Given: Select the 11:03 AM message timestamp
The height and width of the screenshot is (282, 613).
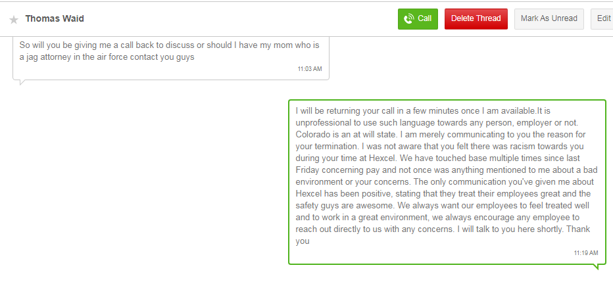Looking at the screenshot, I should click(x=309, y=68).
